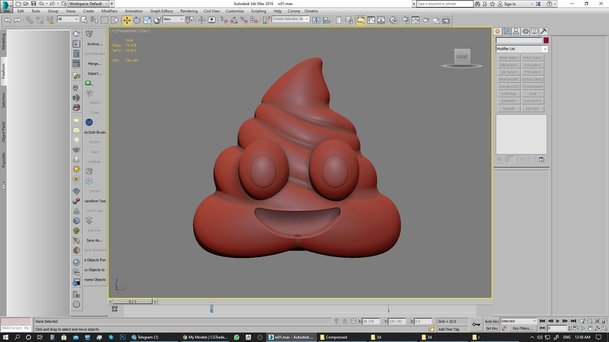Activate Bind to Space Warp tool

click(x=50, y=20)
